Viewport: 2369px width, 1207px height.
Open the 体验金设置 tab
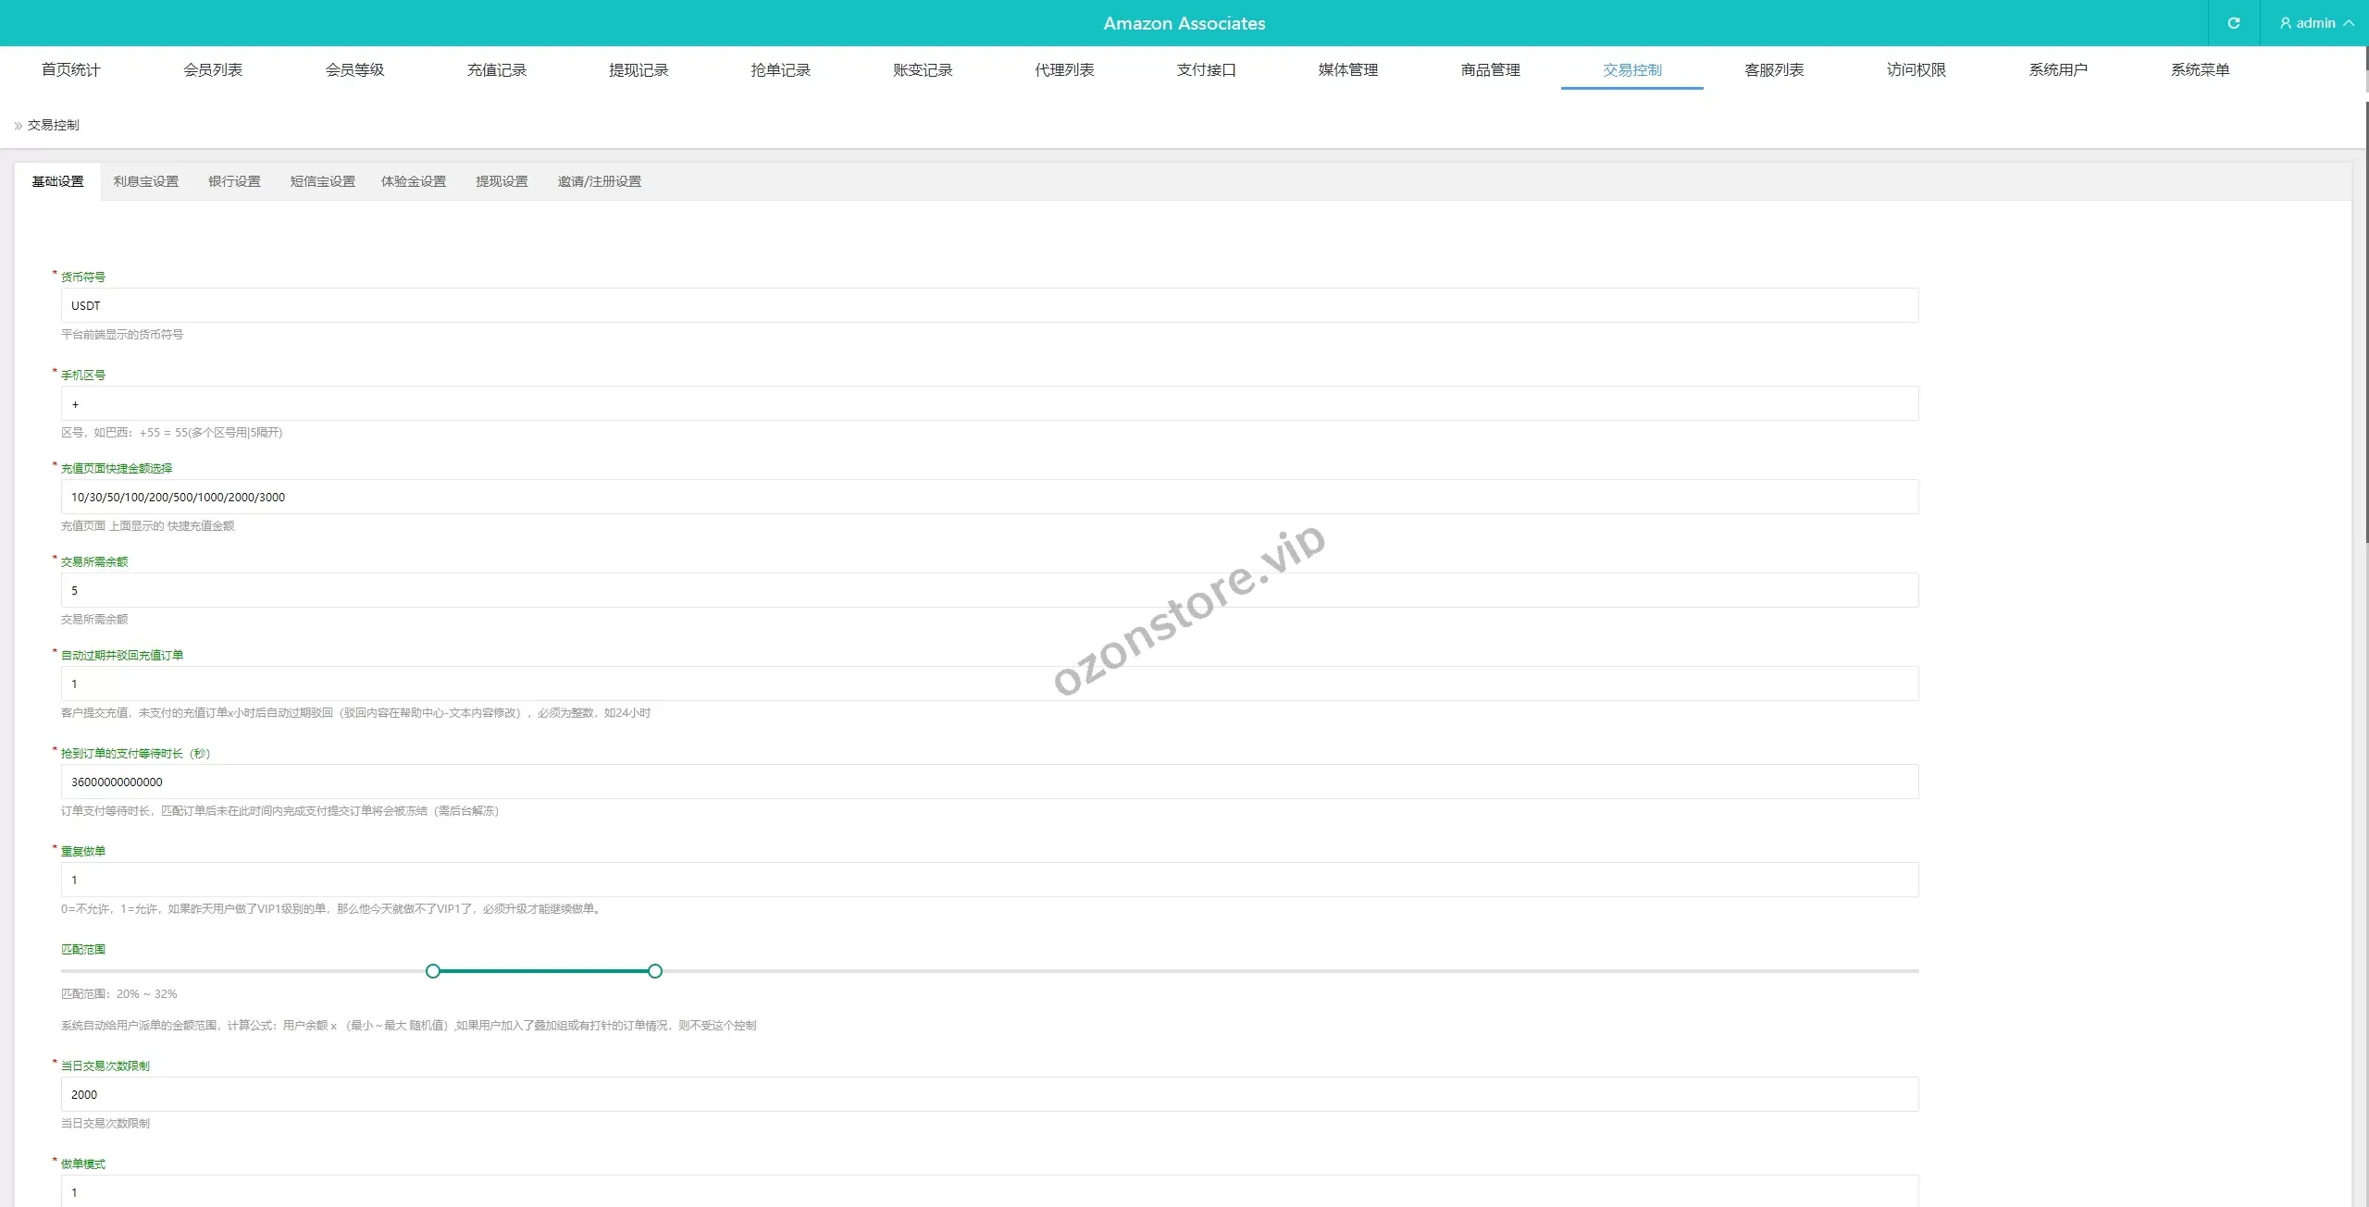click(x=414, y=181)
